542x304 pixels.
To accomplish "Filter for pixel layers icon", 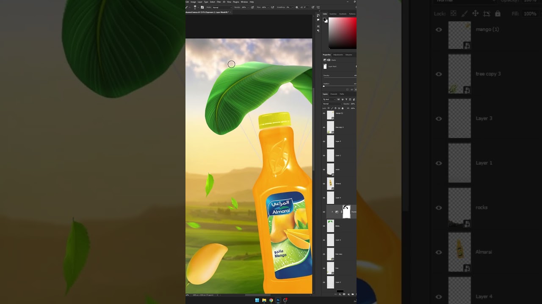I will click(339, 100).
